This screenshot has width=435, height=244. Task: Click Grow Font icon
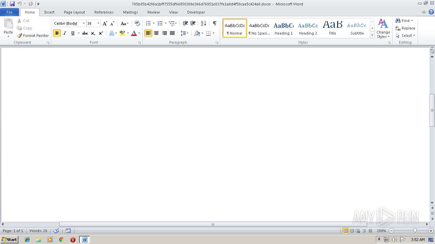tap(105, 23)
